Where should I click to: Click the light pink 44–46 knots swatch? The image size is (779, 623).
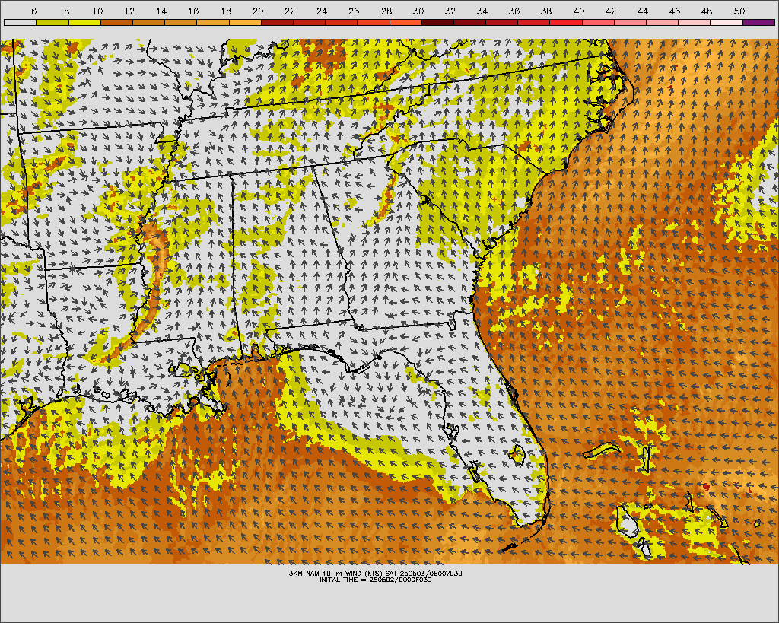click(663, 23)
